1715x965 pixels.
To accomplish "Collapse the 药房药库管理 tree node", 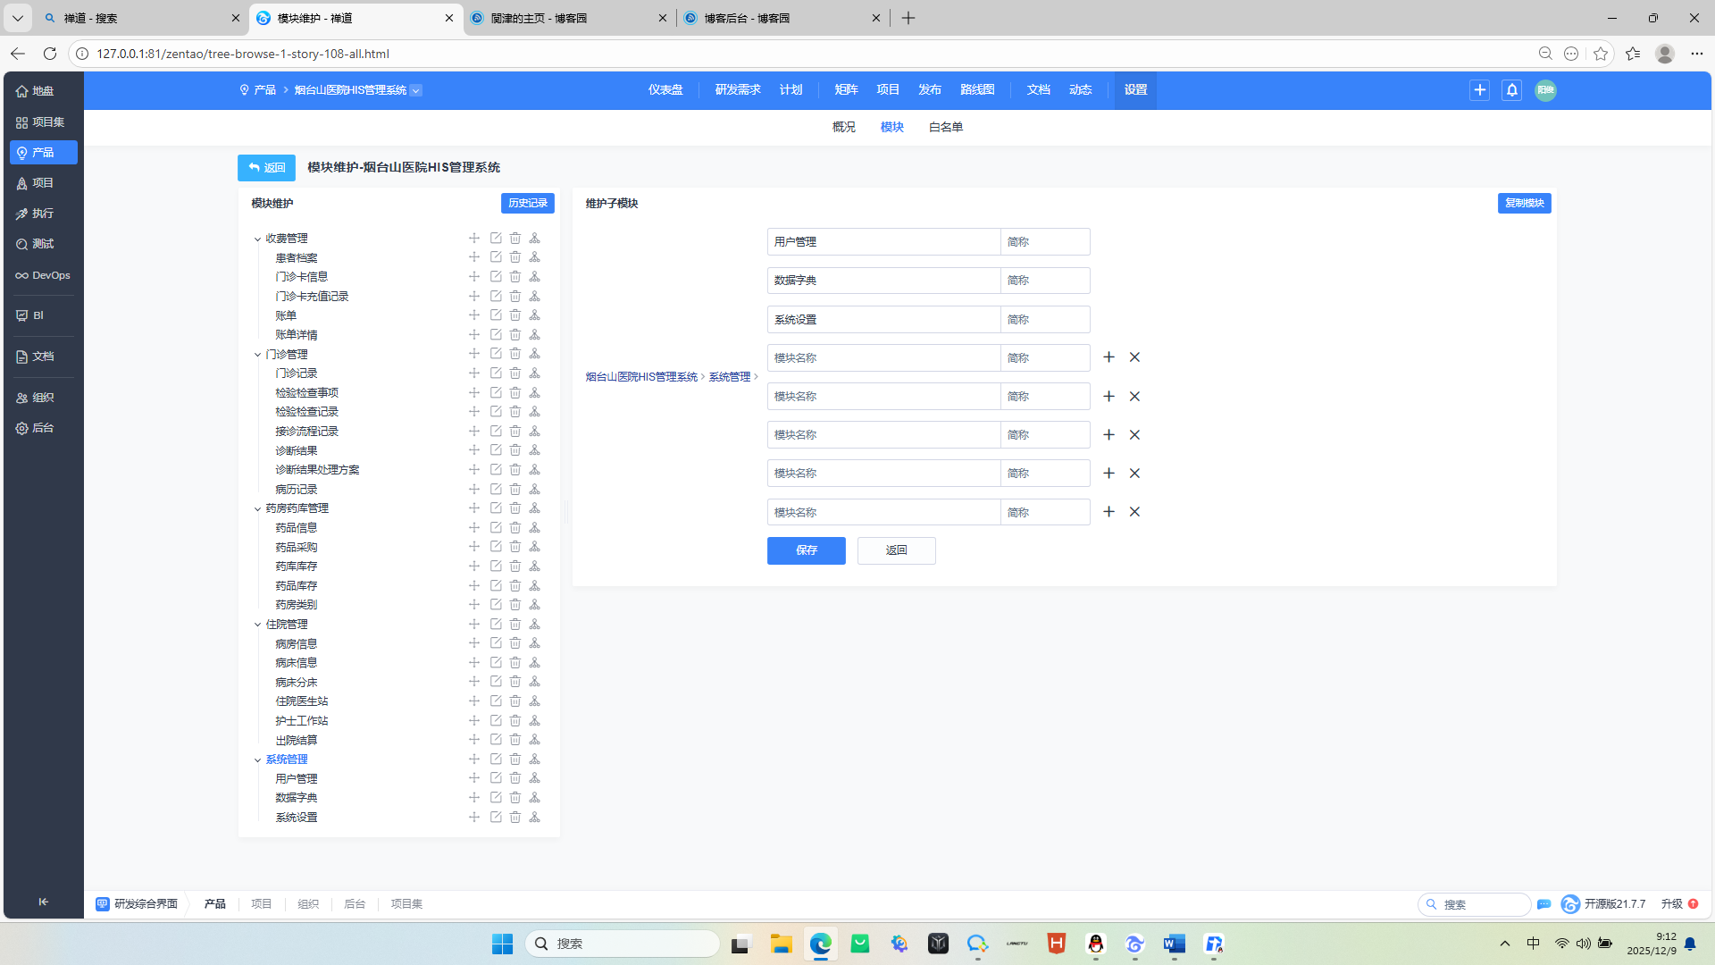I will click(x=257, y=508).
